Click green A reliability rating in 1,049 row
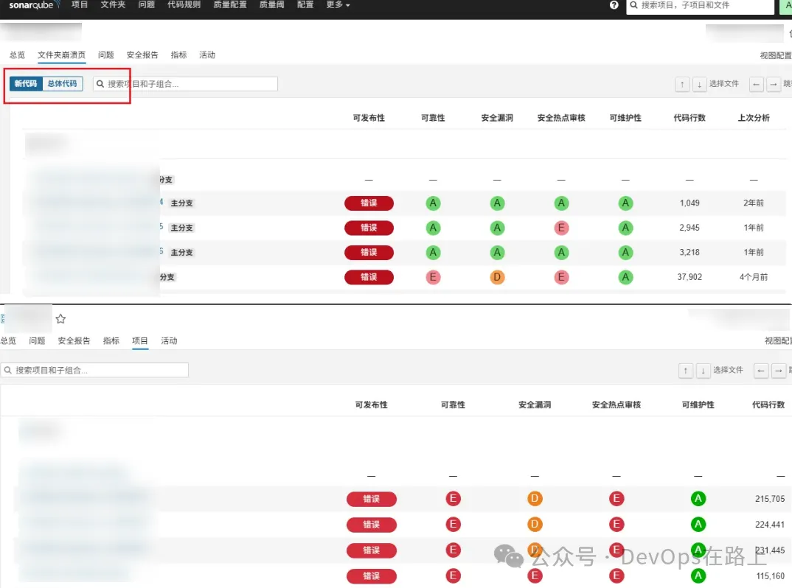The height and width of the screenshot is (588, 792). coord(433,203)
